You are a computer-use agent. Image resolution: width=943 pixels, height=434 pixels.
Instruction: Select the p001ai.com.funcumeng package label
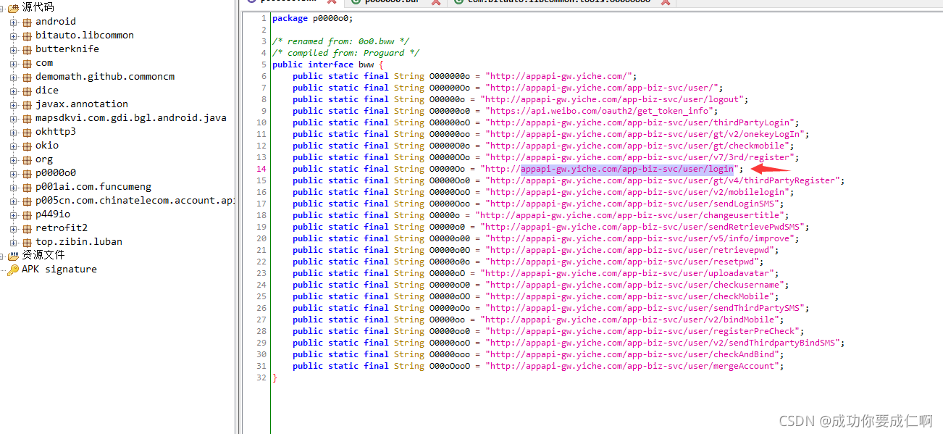tap(93, 187)
